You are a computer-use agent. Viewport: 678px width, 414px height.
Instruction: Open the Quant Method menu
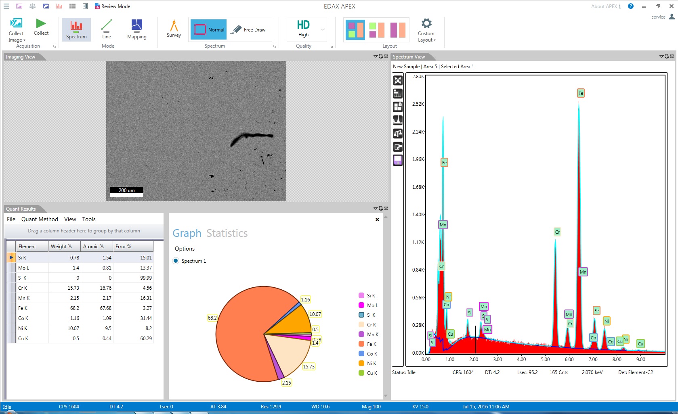coord(40,219)
